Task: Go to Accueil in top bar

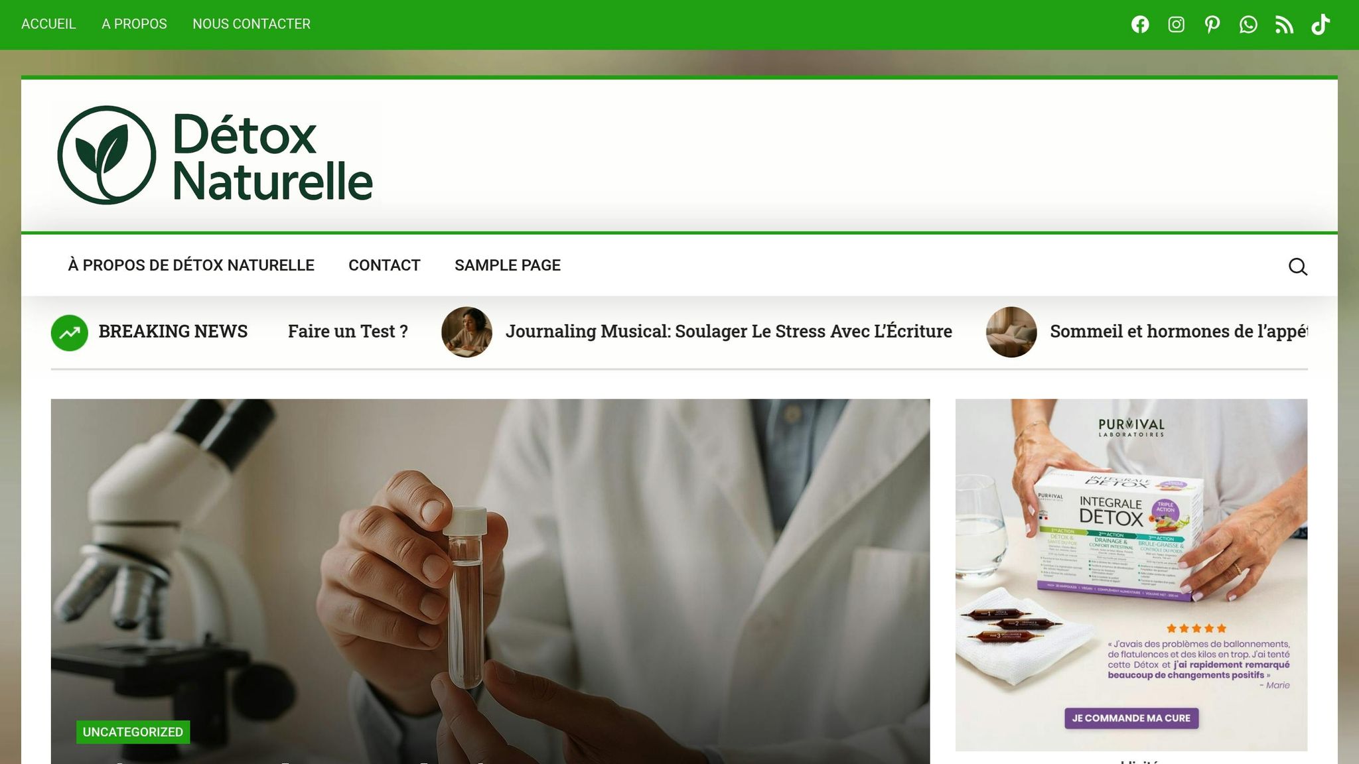Action: click(x=48, y=24)
